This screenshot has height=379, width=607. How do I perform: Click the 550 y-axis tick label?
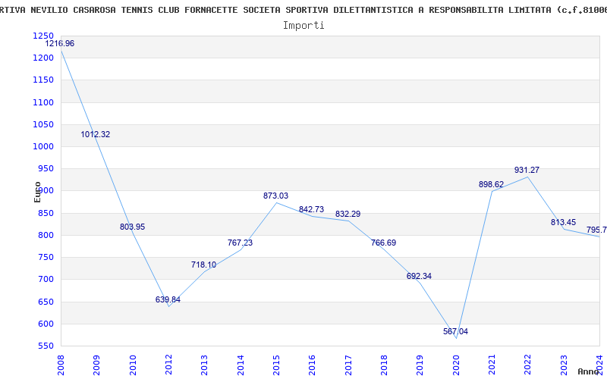pyautogui.click(x=46, y=346)
